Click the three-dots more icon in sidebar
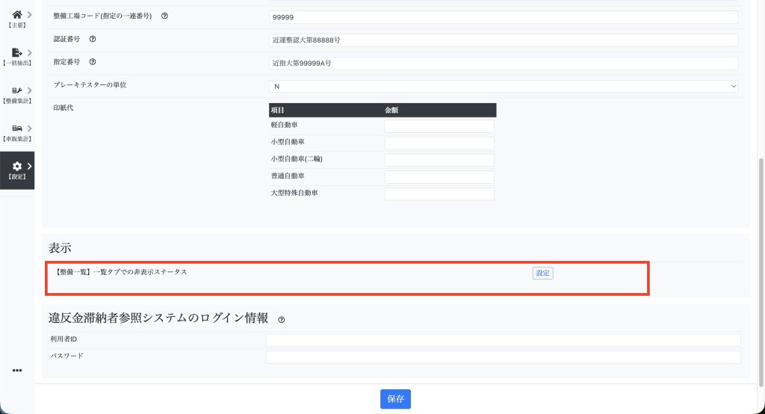The width and height of the screenshot is (765, 414). pyautogui.click(x=16, y=371)
